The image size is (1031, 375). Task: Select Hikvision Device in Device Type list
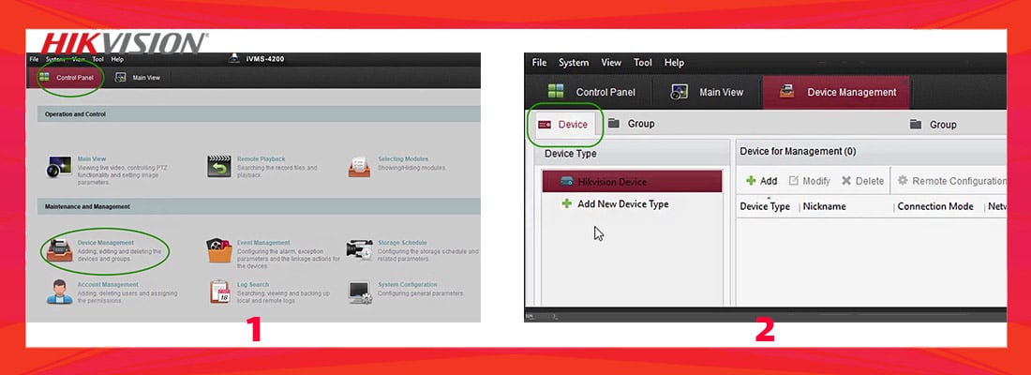click(x=632, y=182)
